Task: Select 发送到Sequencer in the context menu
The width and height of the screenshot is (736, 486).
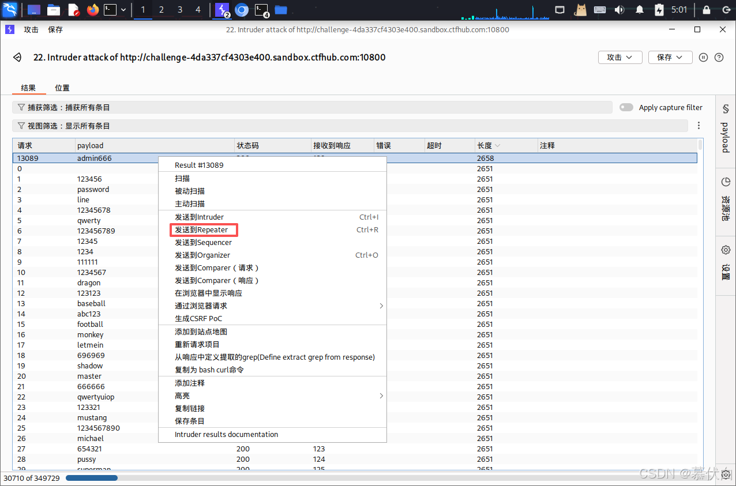Action: click(x=272, y=242)
